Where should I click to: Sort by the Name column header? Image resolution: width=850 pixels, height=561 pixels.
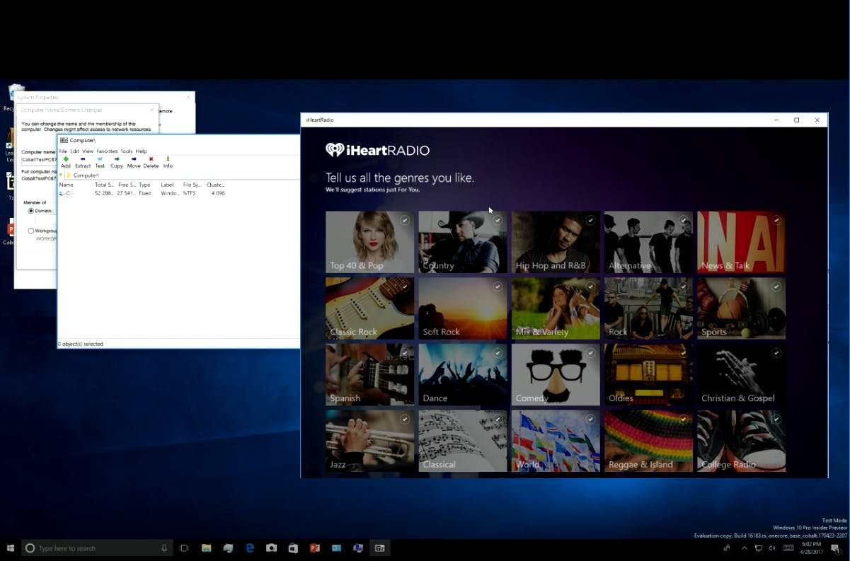tap(67, 185)
